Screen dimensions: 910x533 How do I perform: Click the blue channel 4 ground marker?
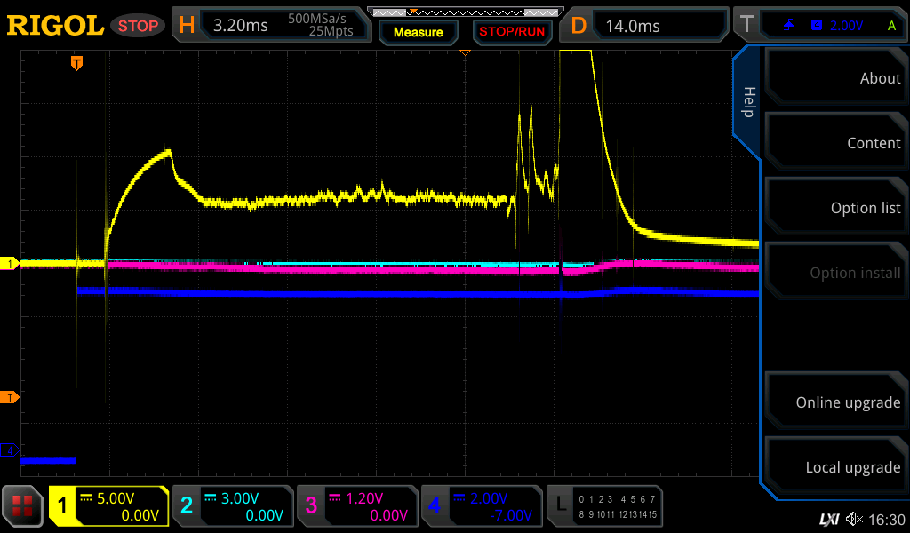(10, 450)
